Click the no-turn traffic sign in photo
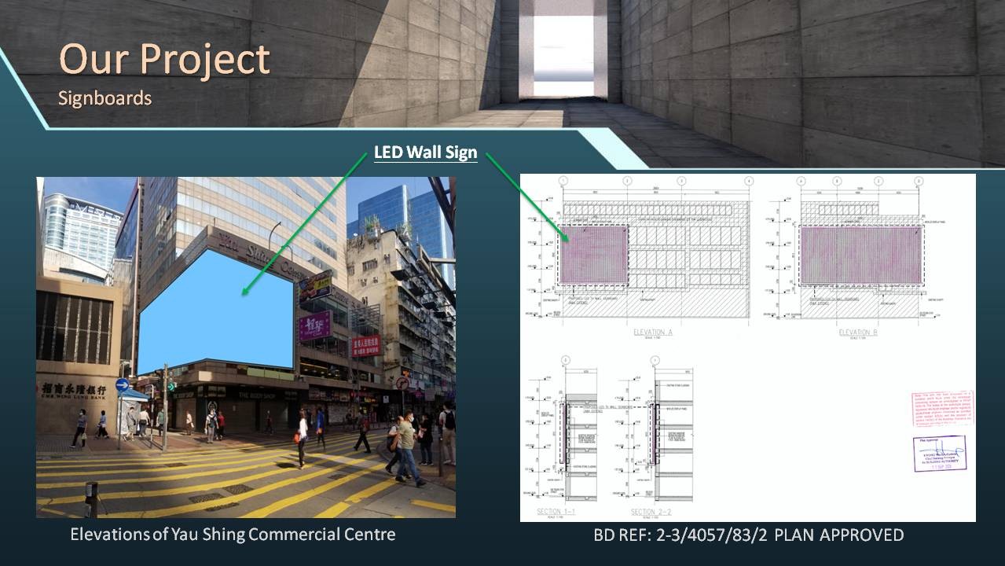This screenshot has width=1005, height=566. 402,384
